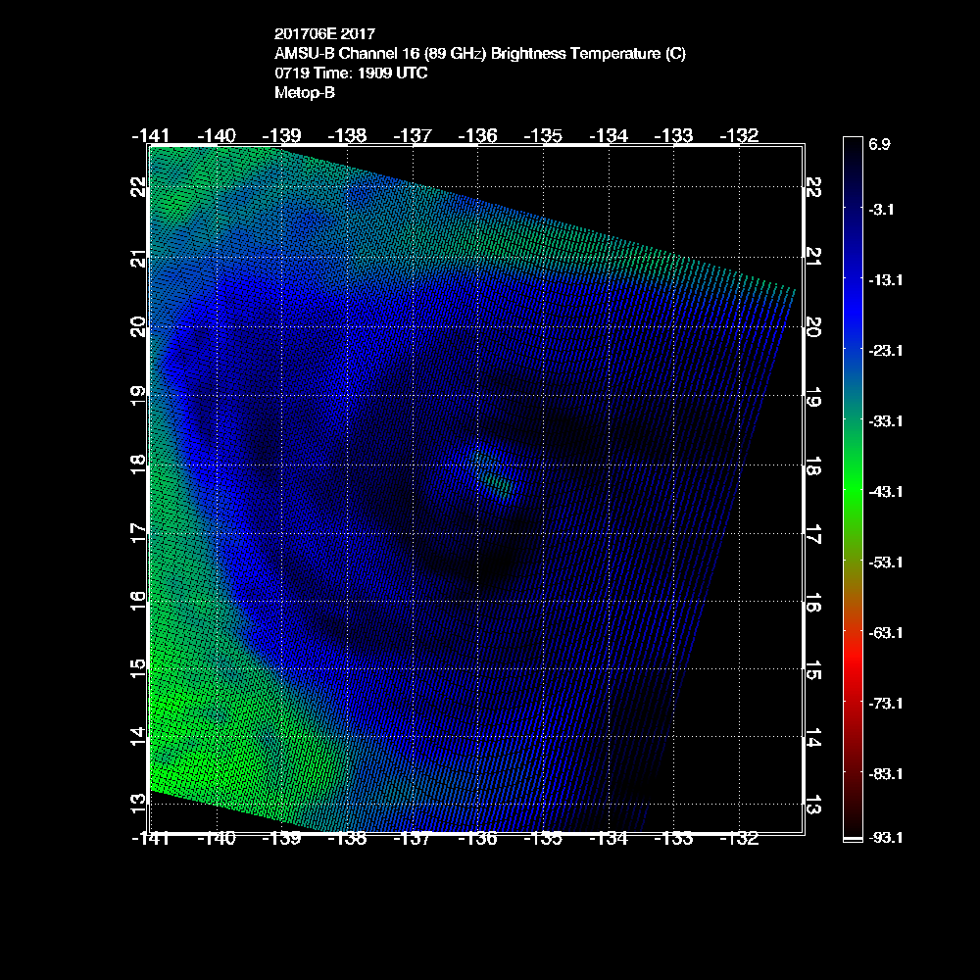Click the '-63.1' colorbar label
This screenshot has height=980, width=980.
coord(885,633)
